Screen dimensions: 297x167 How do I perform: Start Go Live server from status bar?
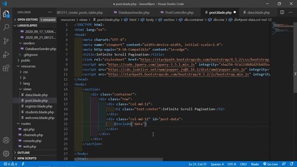point(270,164)
